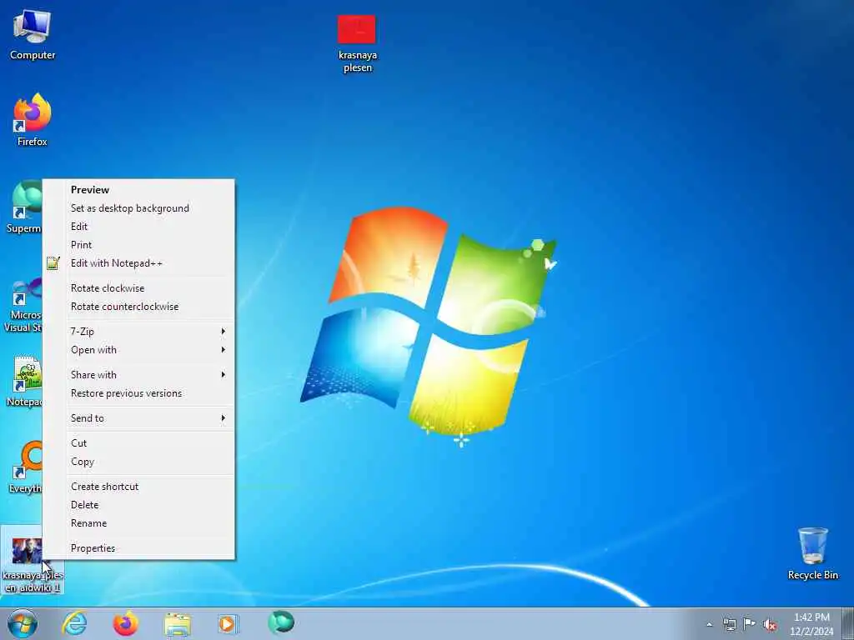Screen dimensions: 854x640
Task: Choose Copy from the context menu
Action: (x=138, y=462)
